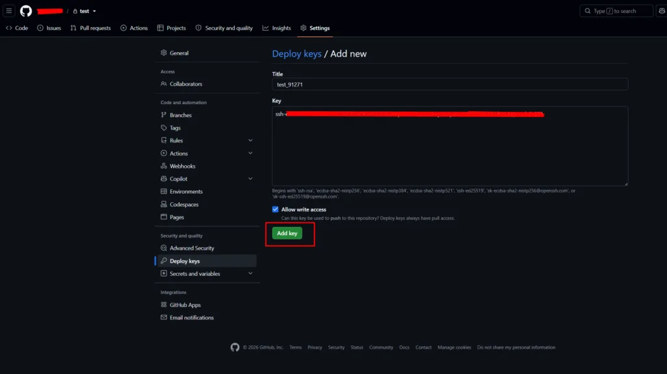The width and height of the screenshot is (667, 374).
Task: Open the hamburger navigation menu
Action: [x=9, y=10]
